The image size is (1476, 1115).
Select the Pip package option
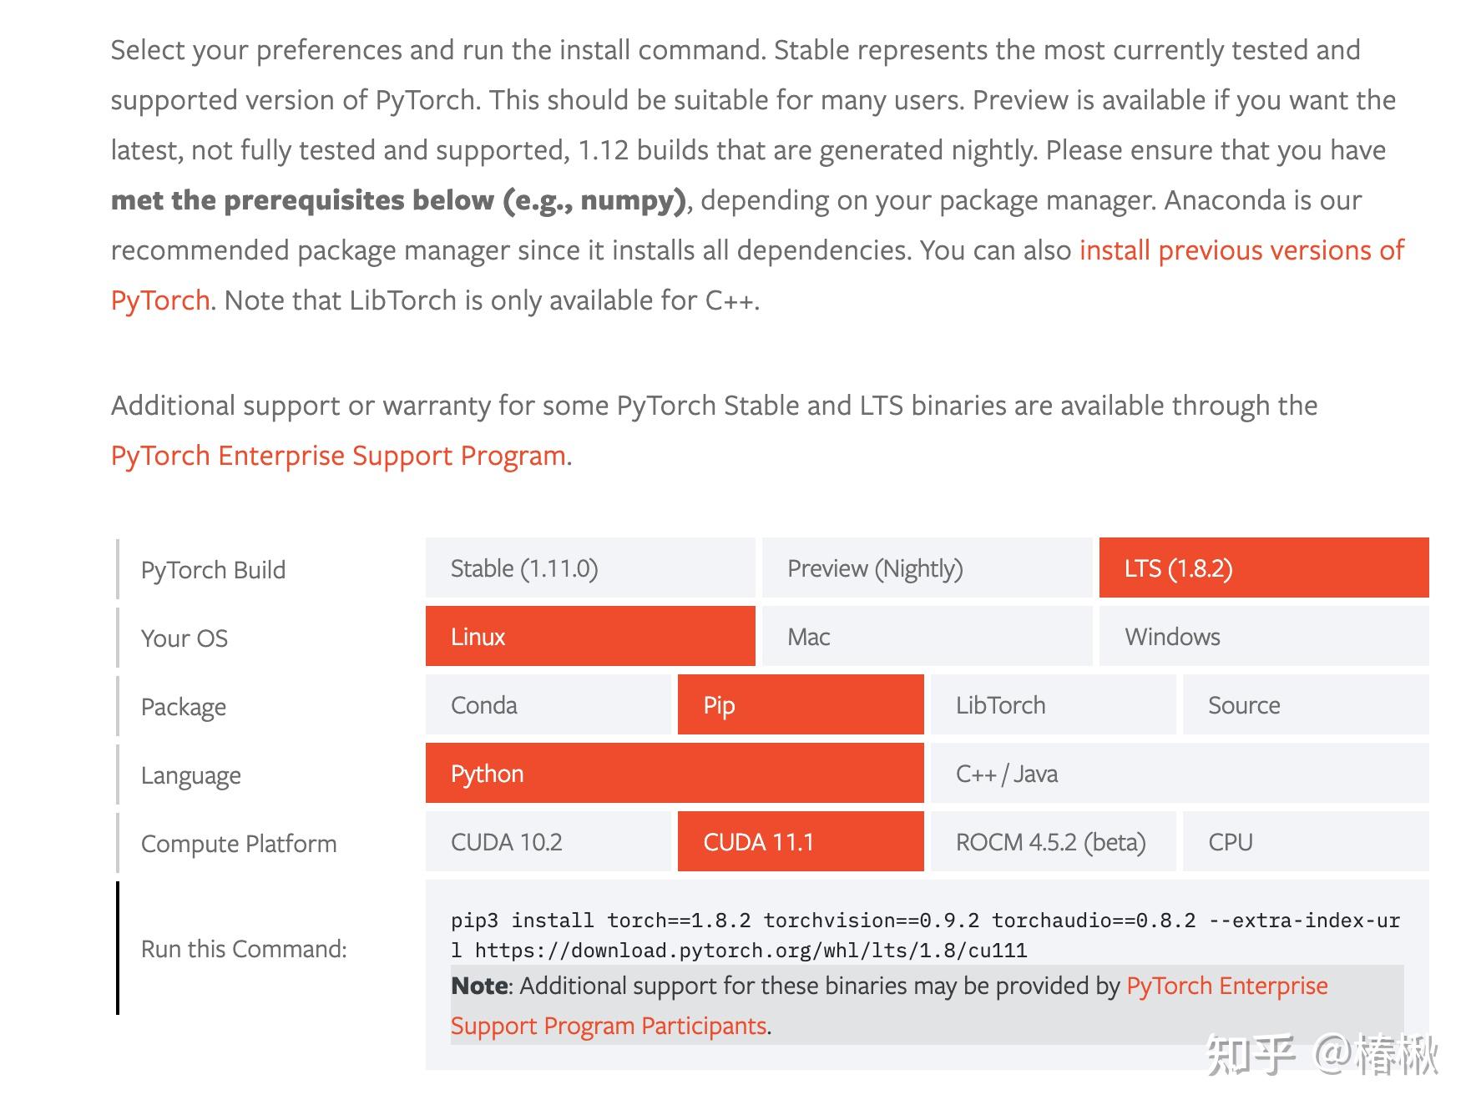click(x=800, y=705)
